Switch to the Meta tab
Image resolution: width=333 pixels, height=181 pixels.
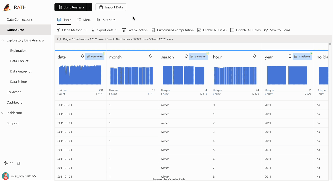[x=84, y=20]
